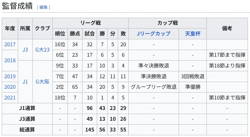Click the Jリーグカップ header link
Viewport: 250px width, 137px height.
[154, 34]
